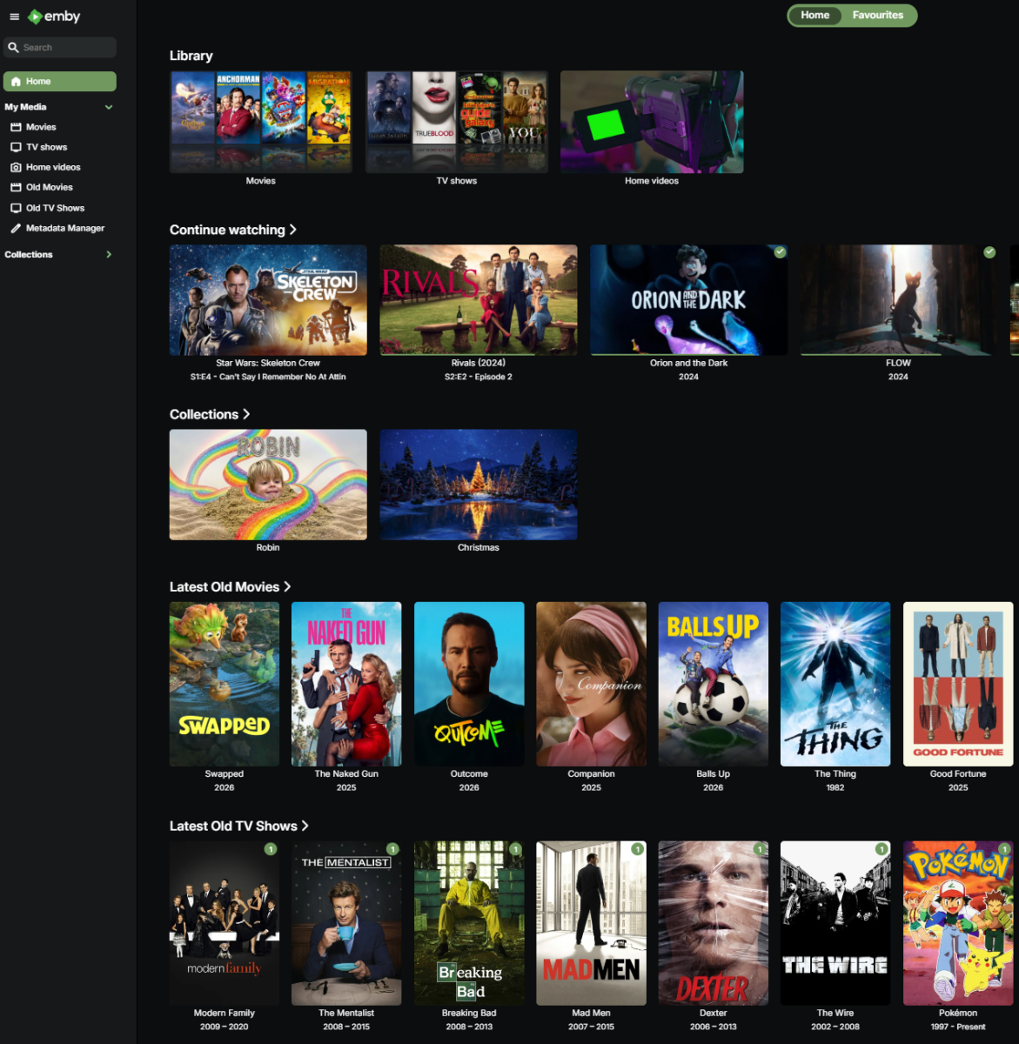This screenshot has width=1019, height=1044.
Task: Click the Emby logo
Action: (x=54, y=17)
